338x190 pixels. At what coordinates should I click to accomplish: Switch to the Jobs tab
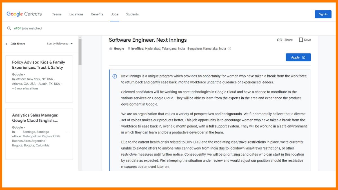(x=114, y=14)
